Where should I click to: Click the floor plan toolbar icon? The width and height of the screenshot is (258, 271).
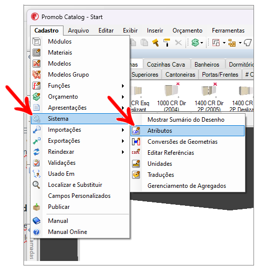[x=216, y=43]
